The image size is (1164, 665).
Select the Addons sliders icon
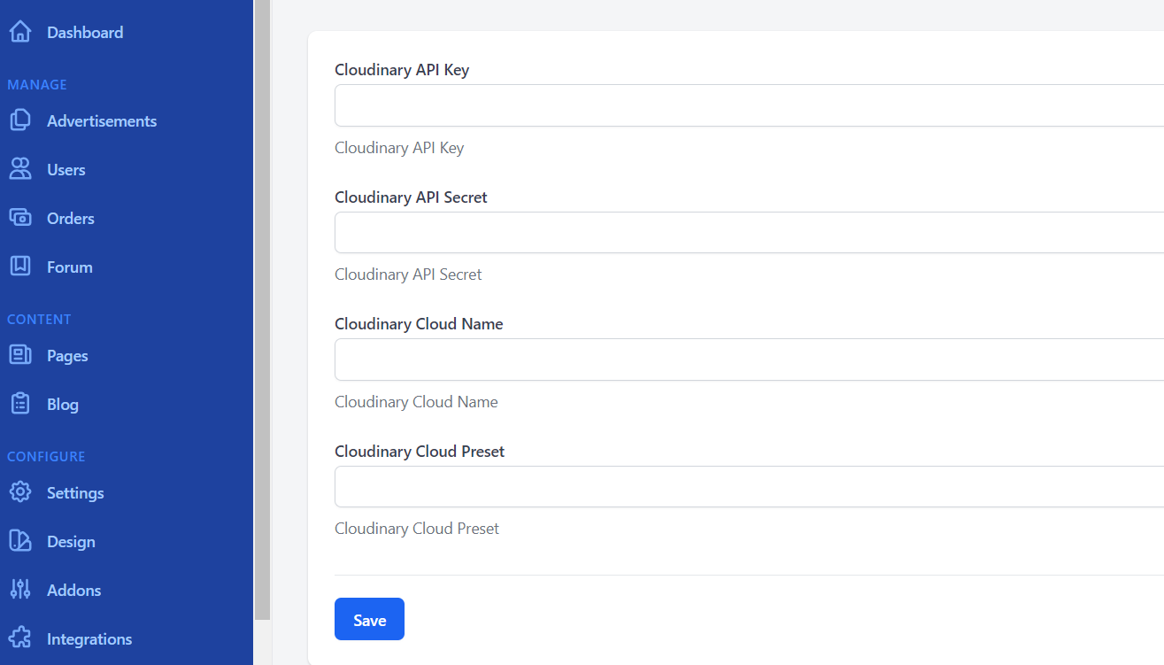[19, 590]
